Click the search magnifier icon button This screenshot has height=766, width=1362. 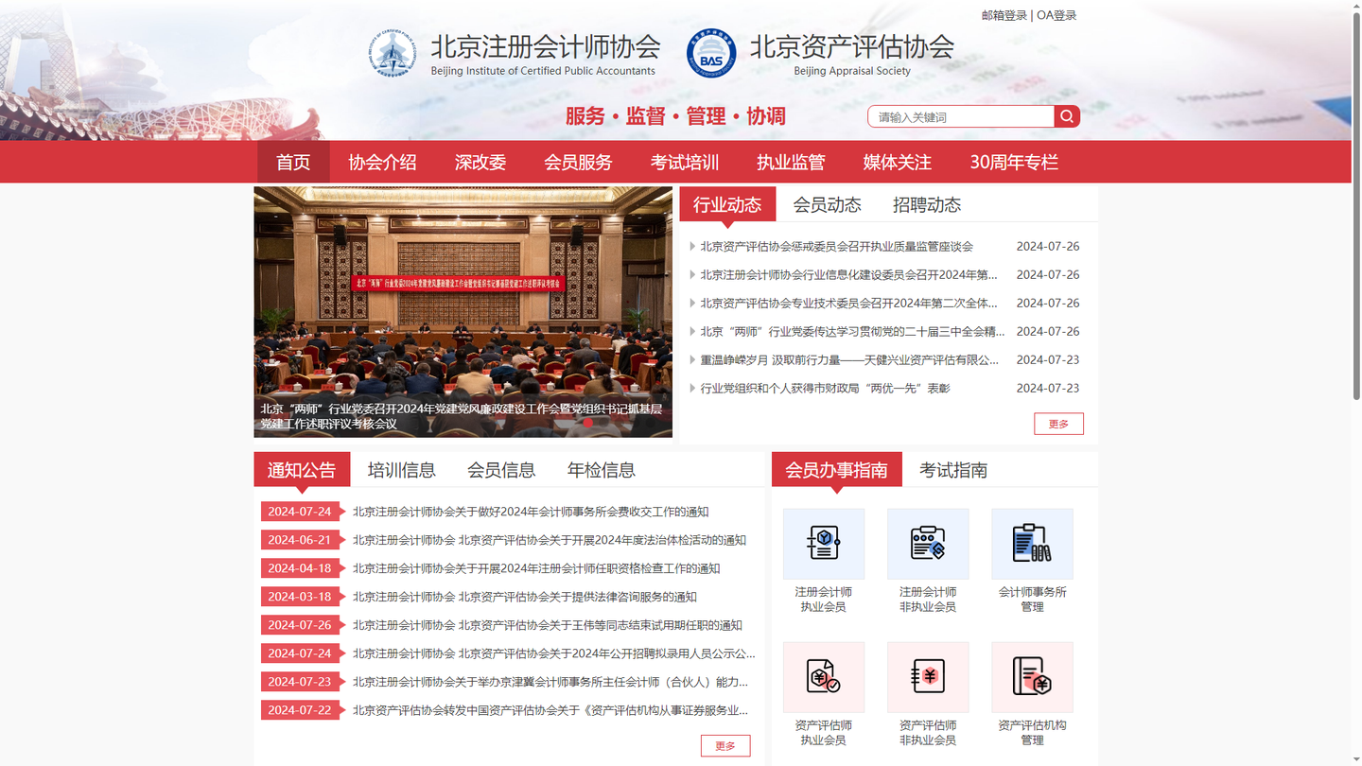[1067, 116]
